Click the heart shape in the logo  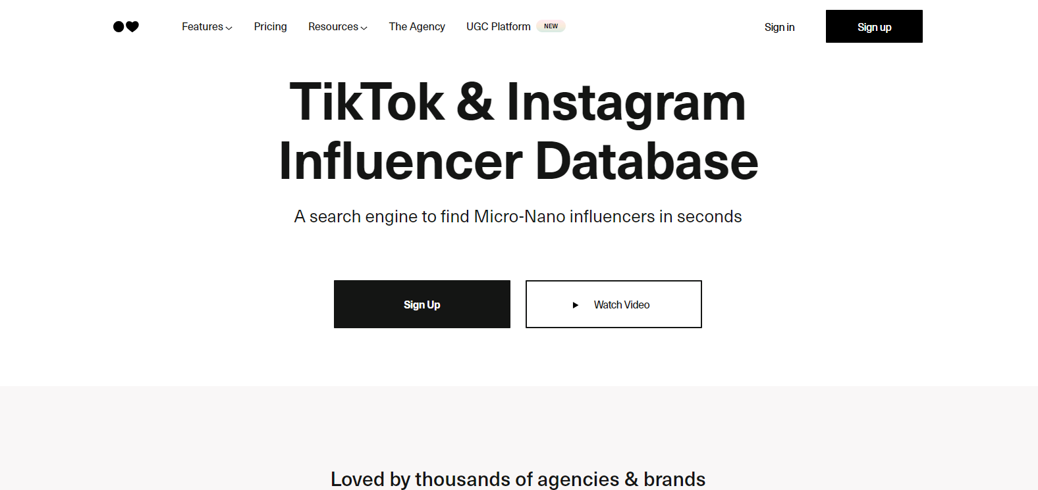132,27
